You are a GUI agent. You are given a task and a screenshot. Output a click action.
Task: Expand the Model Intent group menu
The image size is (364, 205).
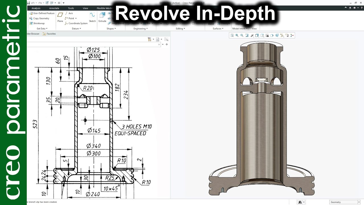pyautogui.click(x=240, y=28)
